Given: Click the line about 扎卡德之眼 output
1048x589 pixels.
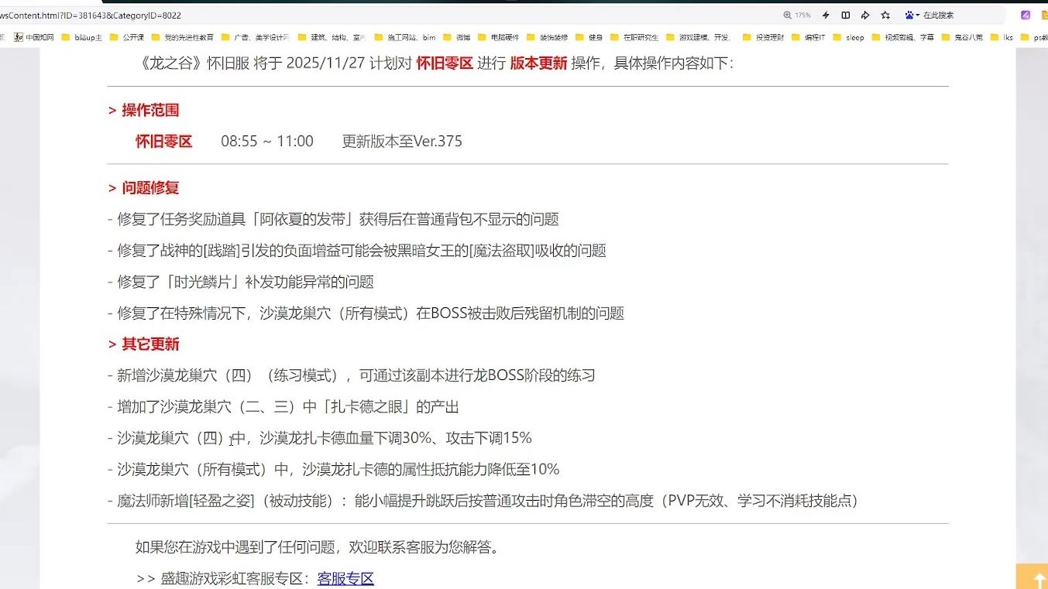Looking at the screenshot, I should point(283,406).
